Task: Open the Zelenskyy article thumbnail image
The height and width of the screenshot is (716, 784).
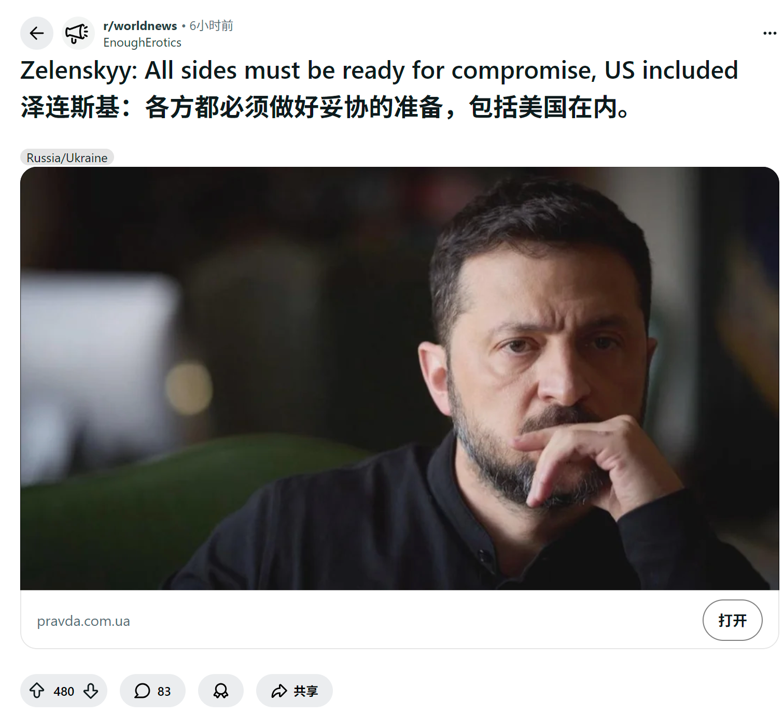Action: 399,378
